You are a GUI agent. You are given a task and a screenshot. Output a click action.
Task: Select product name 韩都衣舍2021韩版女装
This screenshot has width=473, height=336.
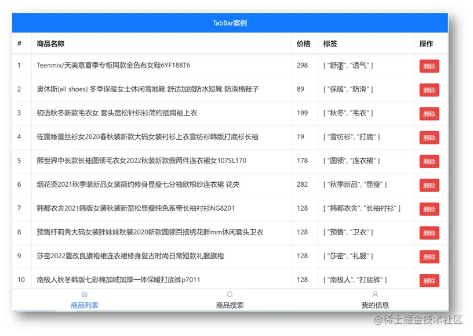136,208
